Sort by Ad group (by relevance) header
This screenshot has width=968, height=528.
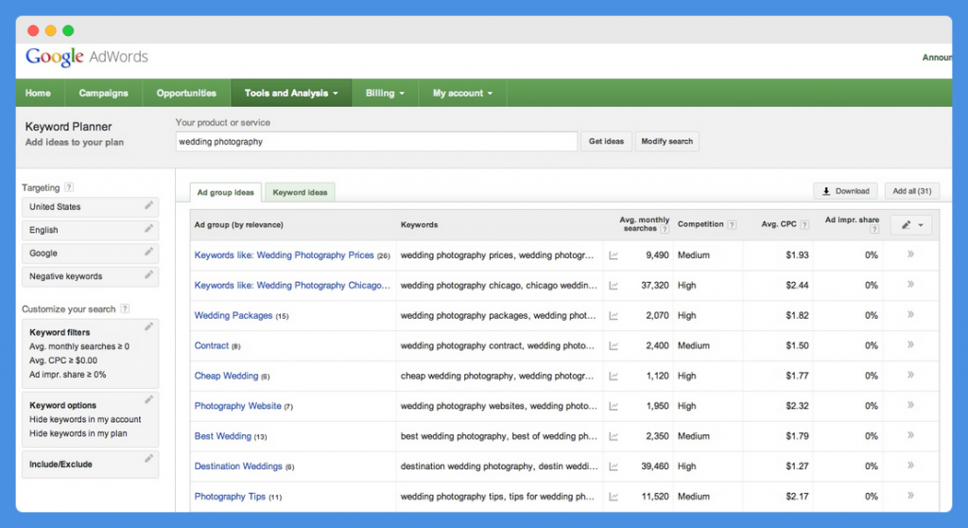(239, 225)
